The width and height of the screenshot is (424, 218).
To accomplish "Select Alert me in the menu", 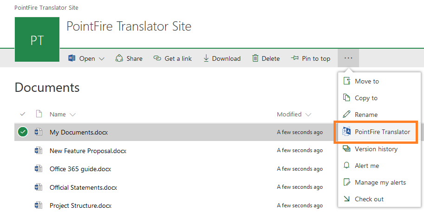I will click(x=379, y=166).
